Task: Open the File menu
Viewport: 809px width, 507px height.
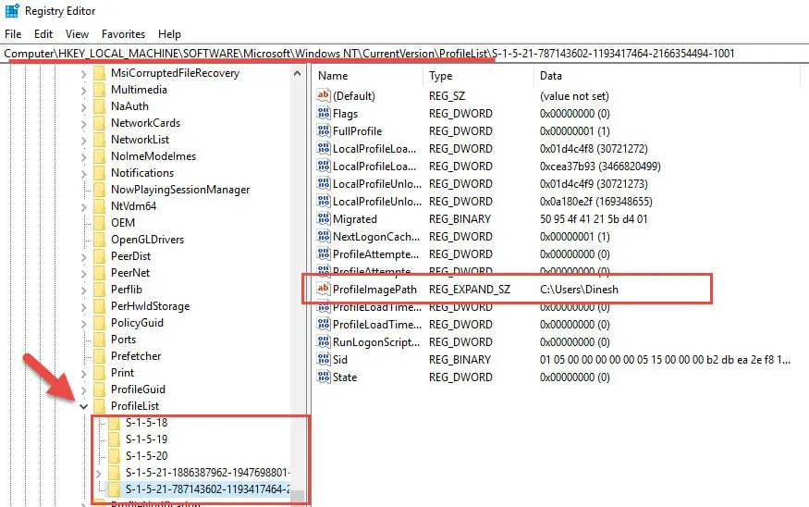Action: tap(13, 34)
